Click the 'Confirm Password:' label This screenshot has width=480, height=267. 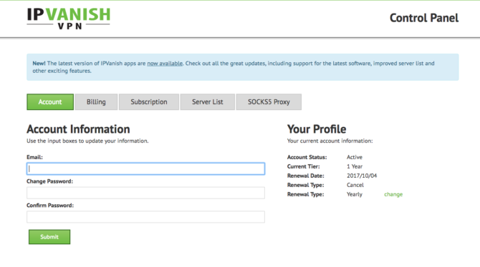pos(50,206)
